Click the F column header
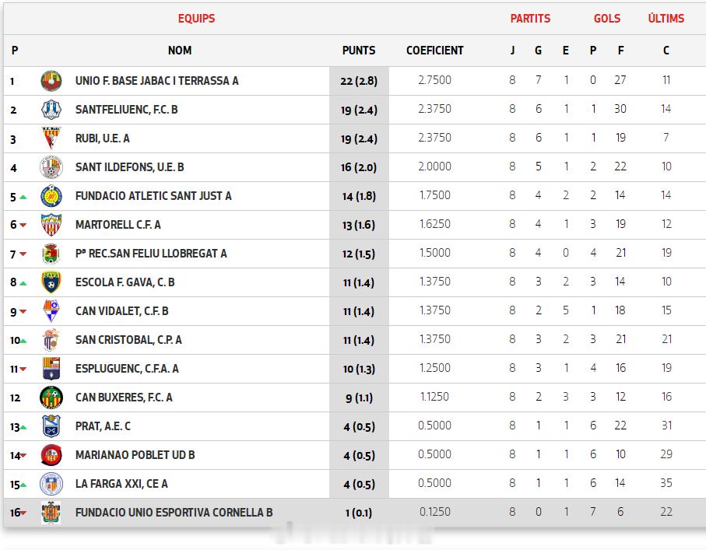The width and height of the screenshot is (706, 550). point(620,51)
